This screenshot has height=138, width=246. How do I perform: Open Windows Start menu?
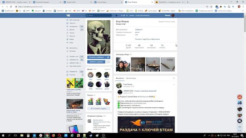click(x=3, y=135)
